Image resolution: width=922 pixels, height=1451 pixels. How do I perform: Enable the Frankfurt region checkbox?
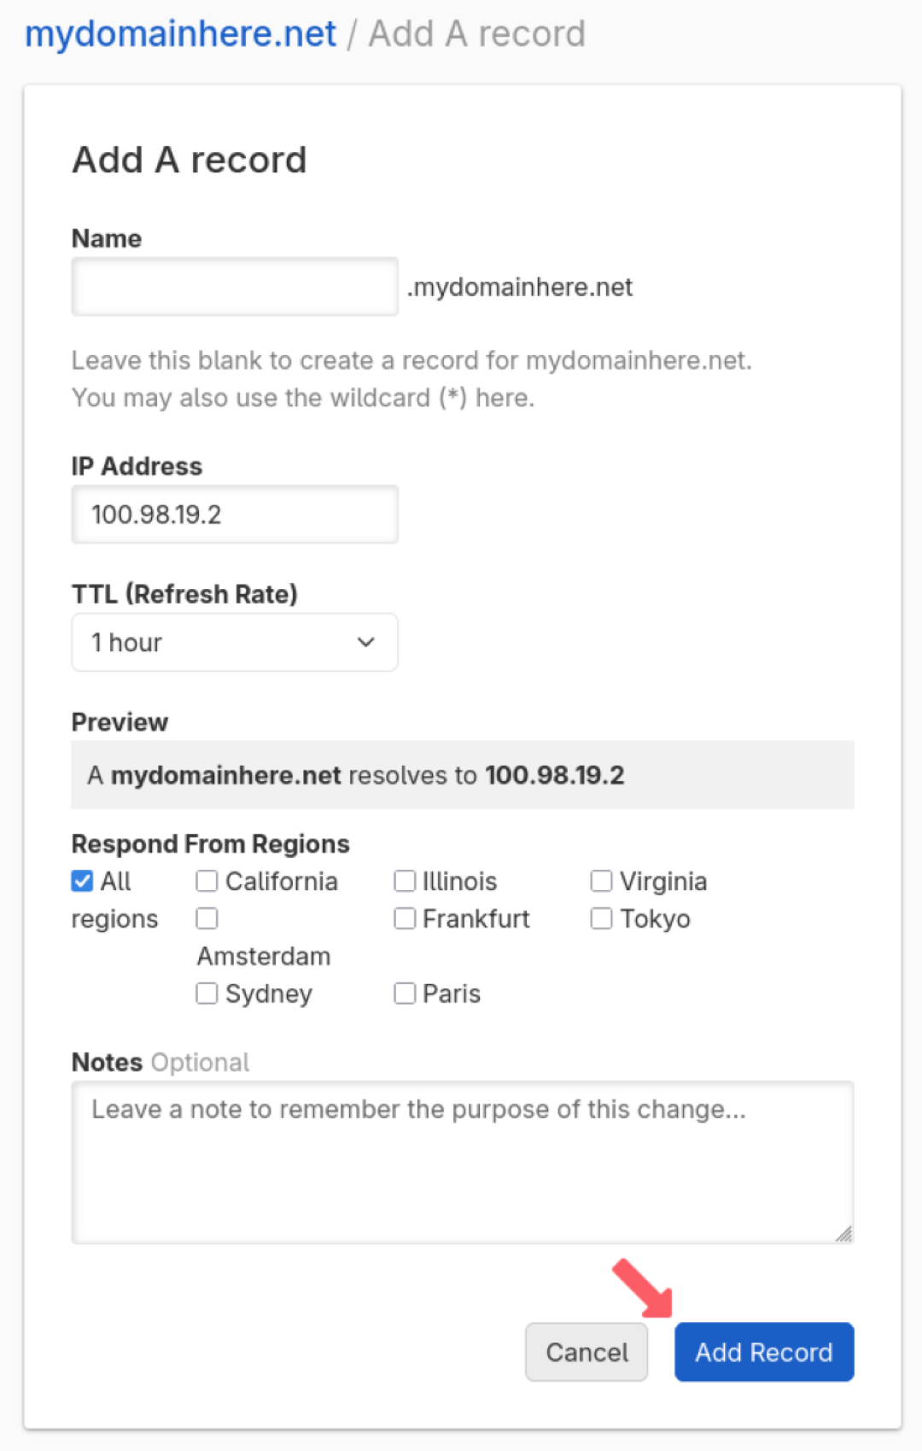click(405, 918)
